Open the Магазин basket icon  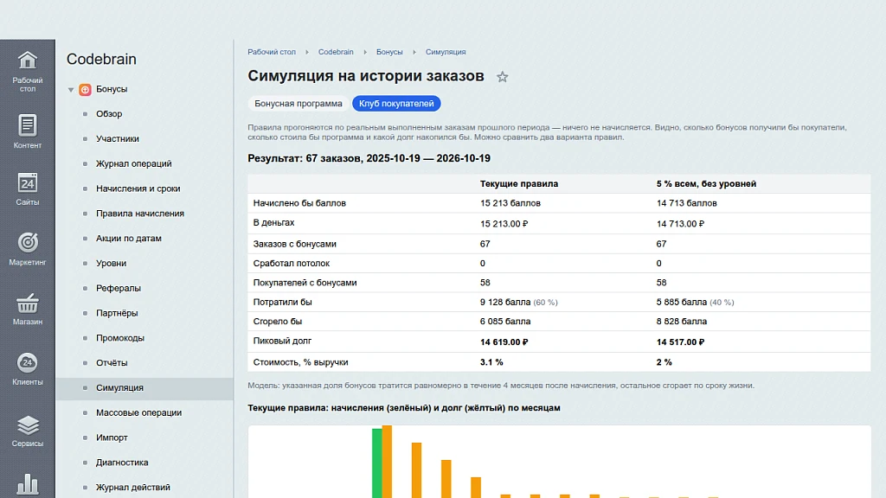coord(27,303)
